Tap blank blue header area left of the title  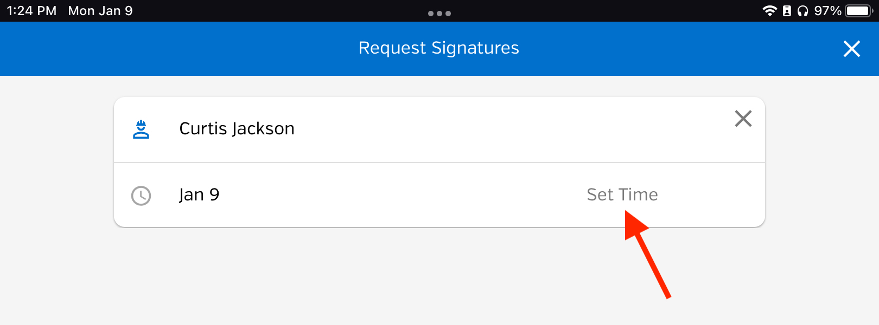(179, 49)
